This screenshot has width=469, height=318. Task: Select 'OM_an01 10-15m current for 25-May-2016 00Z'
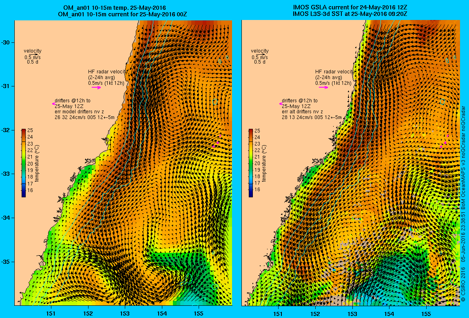[123, 14]
